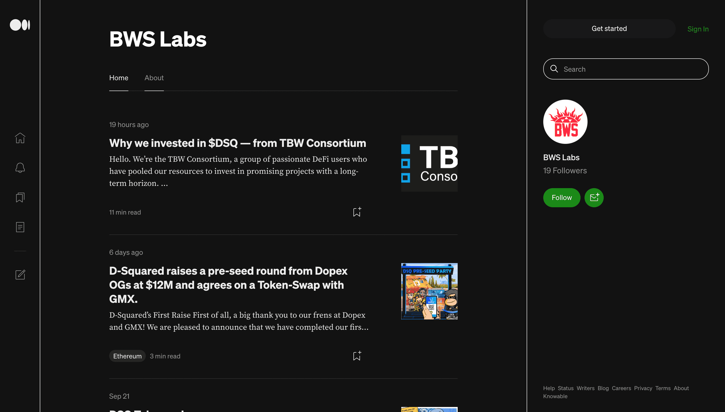Click the '3 min read' label
This screenshot has height=412, width=725.
coord(165,356)
